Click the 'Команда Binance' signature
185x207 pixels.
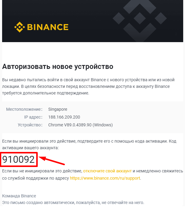(x=19, y=196)
